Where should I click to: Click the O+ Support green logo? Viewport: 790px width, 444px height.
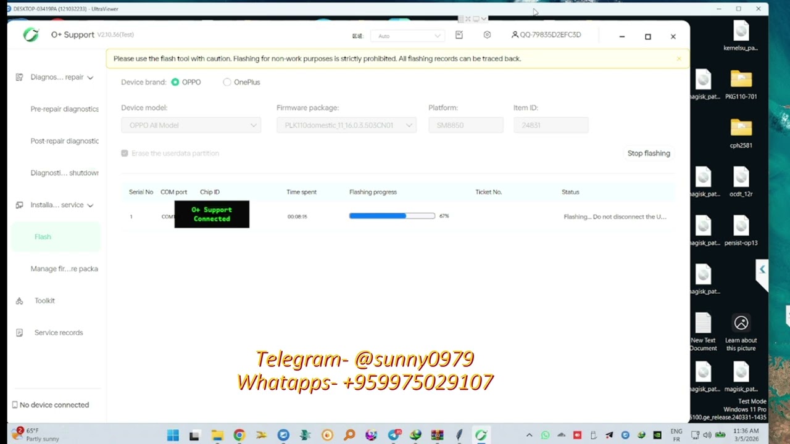coord(30,35)
